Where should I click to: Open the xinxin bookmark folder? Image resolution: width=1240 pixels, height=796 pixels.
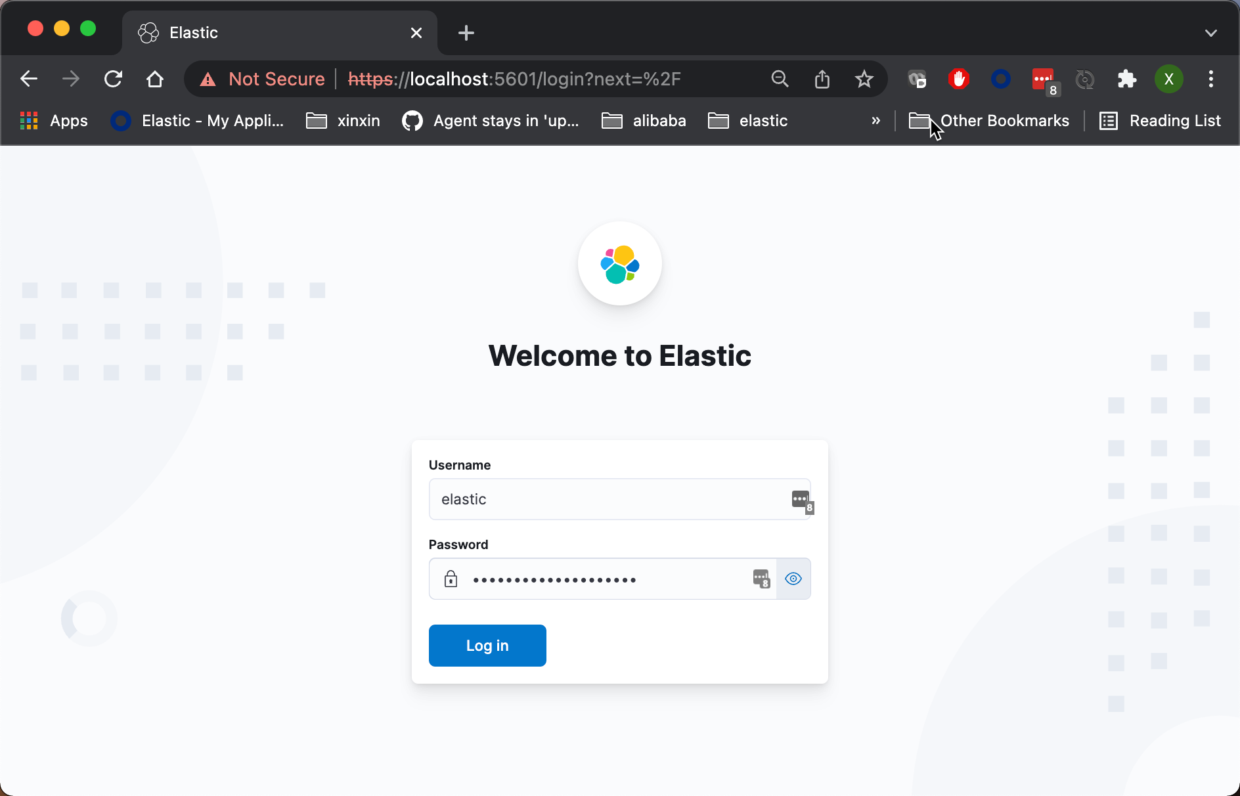point(343,121)
